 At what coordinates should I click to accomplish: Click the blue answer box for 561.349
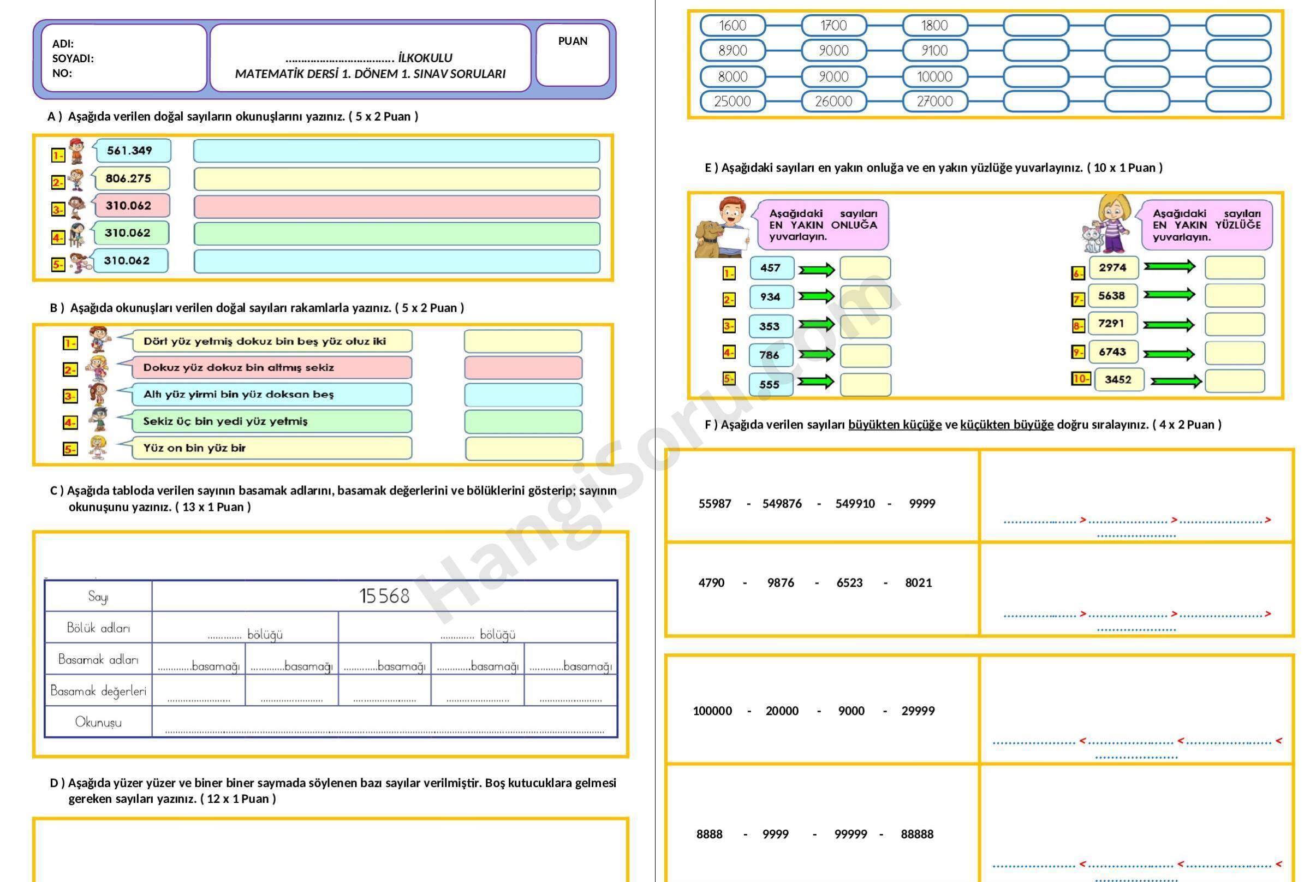click(x=396, y=151)
